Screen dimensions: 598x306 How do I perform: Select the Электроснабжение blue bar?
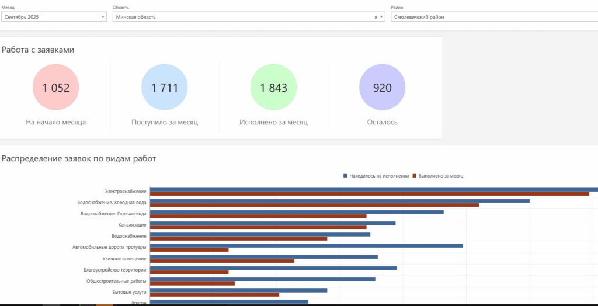coord(374,189)
